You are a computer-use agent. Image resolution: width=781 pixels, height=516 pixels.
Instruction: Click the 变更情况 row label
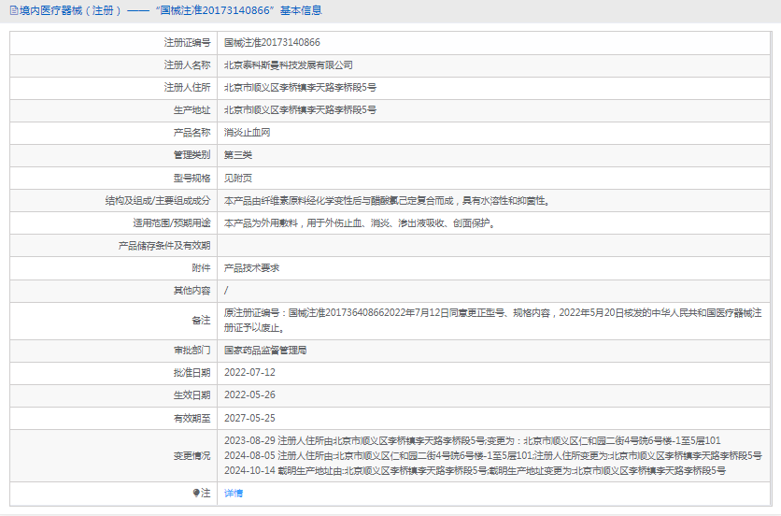192,455
